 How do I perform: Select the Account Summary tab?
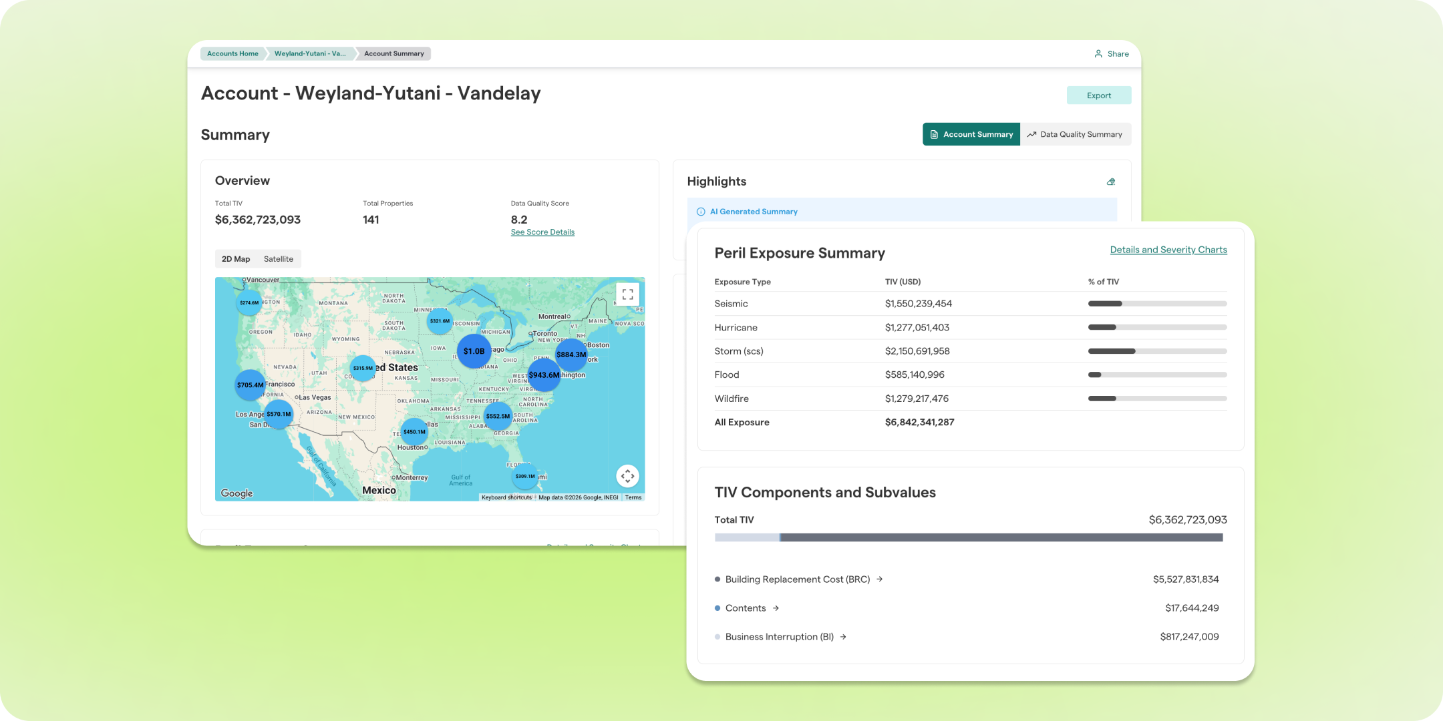971,134
